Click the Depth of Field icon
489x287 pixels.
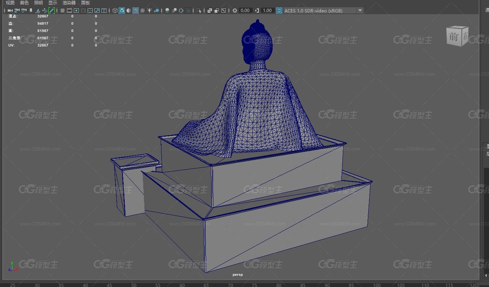click(188, 11)
